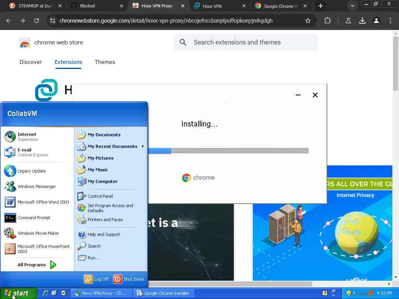Click the 4:33 PM taskbar clock
Image resolution: width=399 pixels, height=299 pixels.
click(385, 294)
